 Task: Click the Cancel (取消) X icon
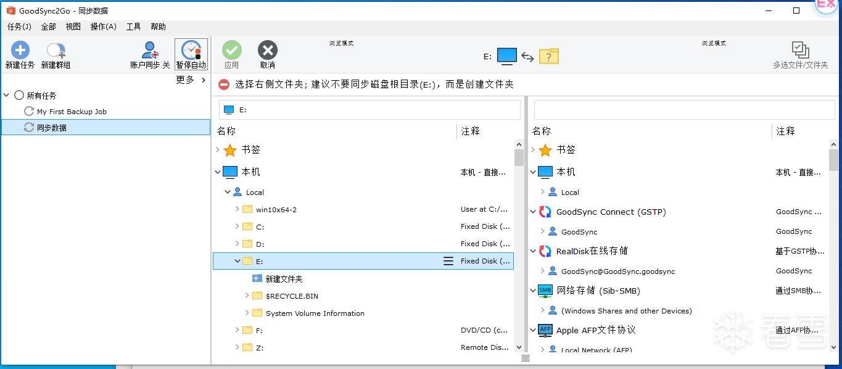pyautogui.click(x=268, y=51)
